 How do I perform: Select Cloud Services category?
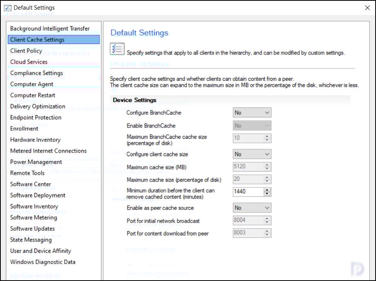pos(29,62)
